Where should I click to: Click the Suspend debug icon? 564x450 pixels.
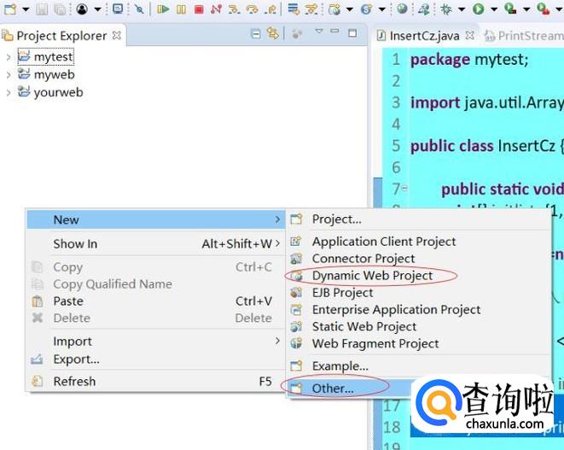tap(181, 9)
